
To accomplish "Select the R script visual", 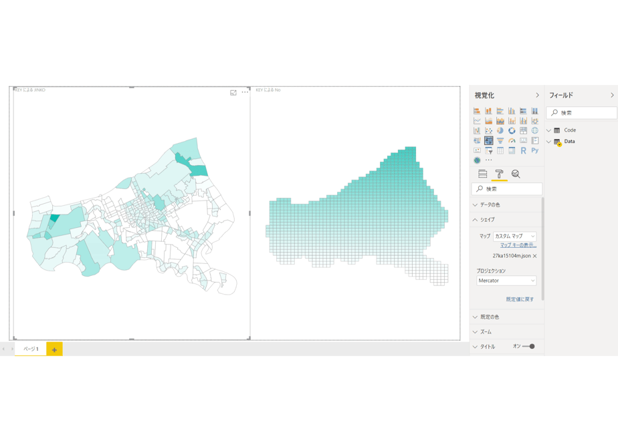I will [x=523, y=150].
